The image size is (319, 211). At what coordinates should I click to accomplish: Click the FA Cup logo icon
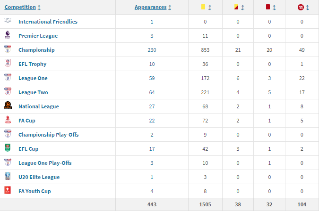(8, 120)
